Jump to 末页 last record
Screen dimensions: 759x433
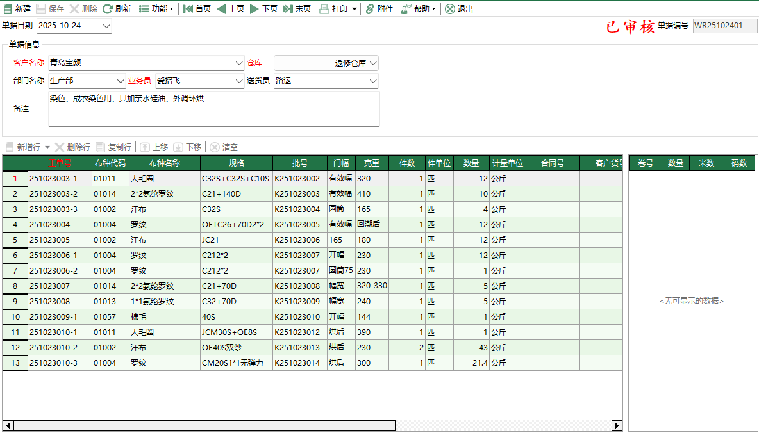pyautogui.click(x=288, y=9)
